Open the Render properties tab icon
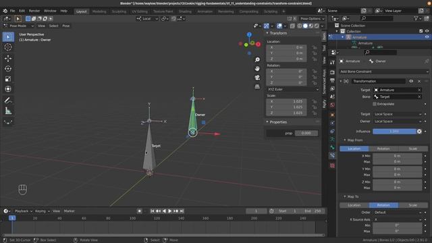 point(333,72)
